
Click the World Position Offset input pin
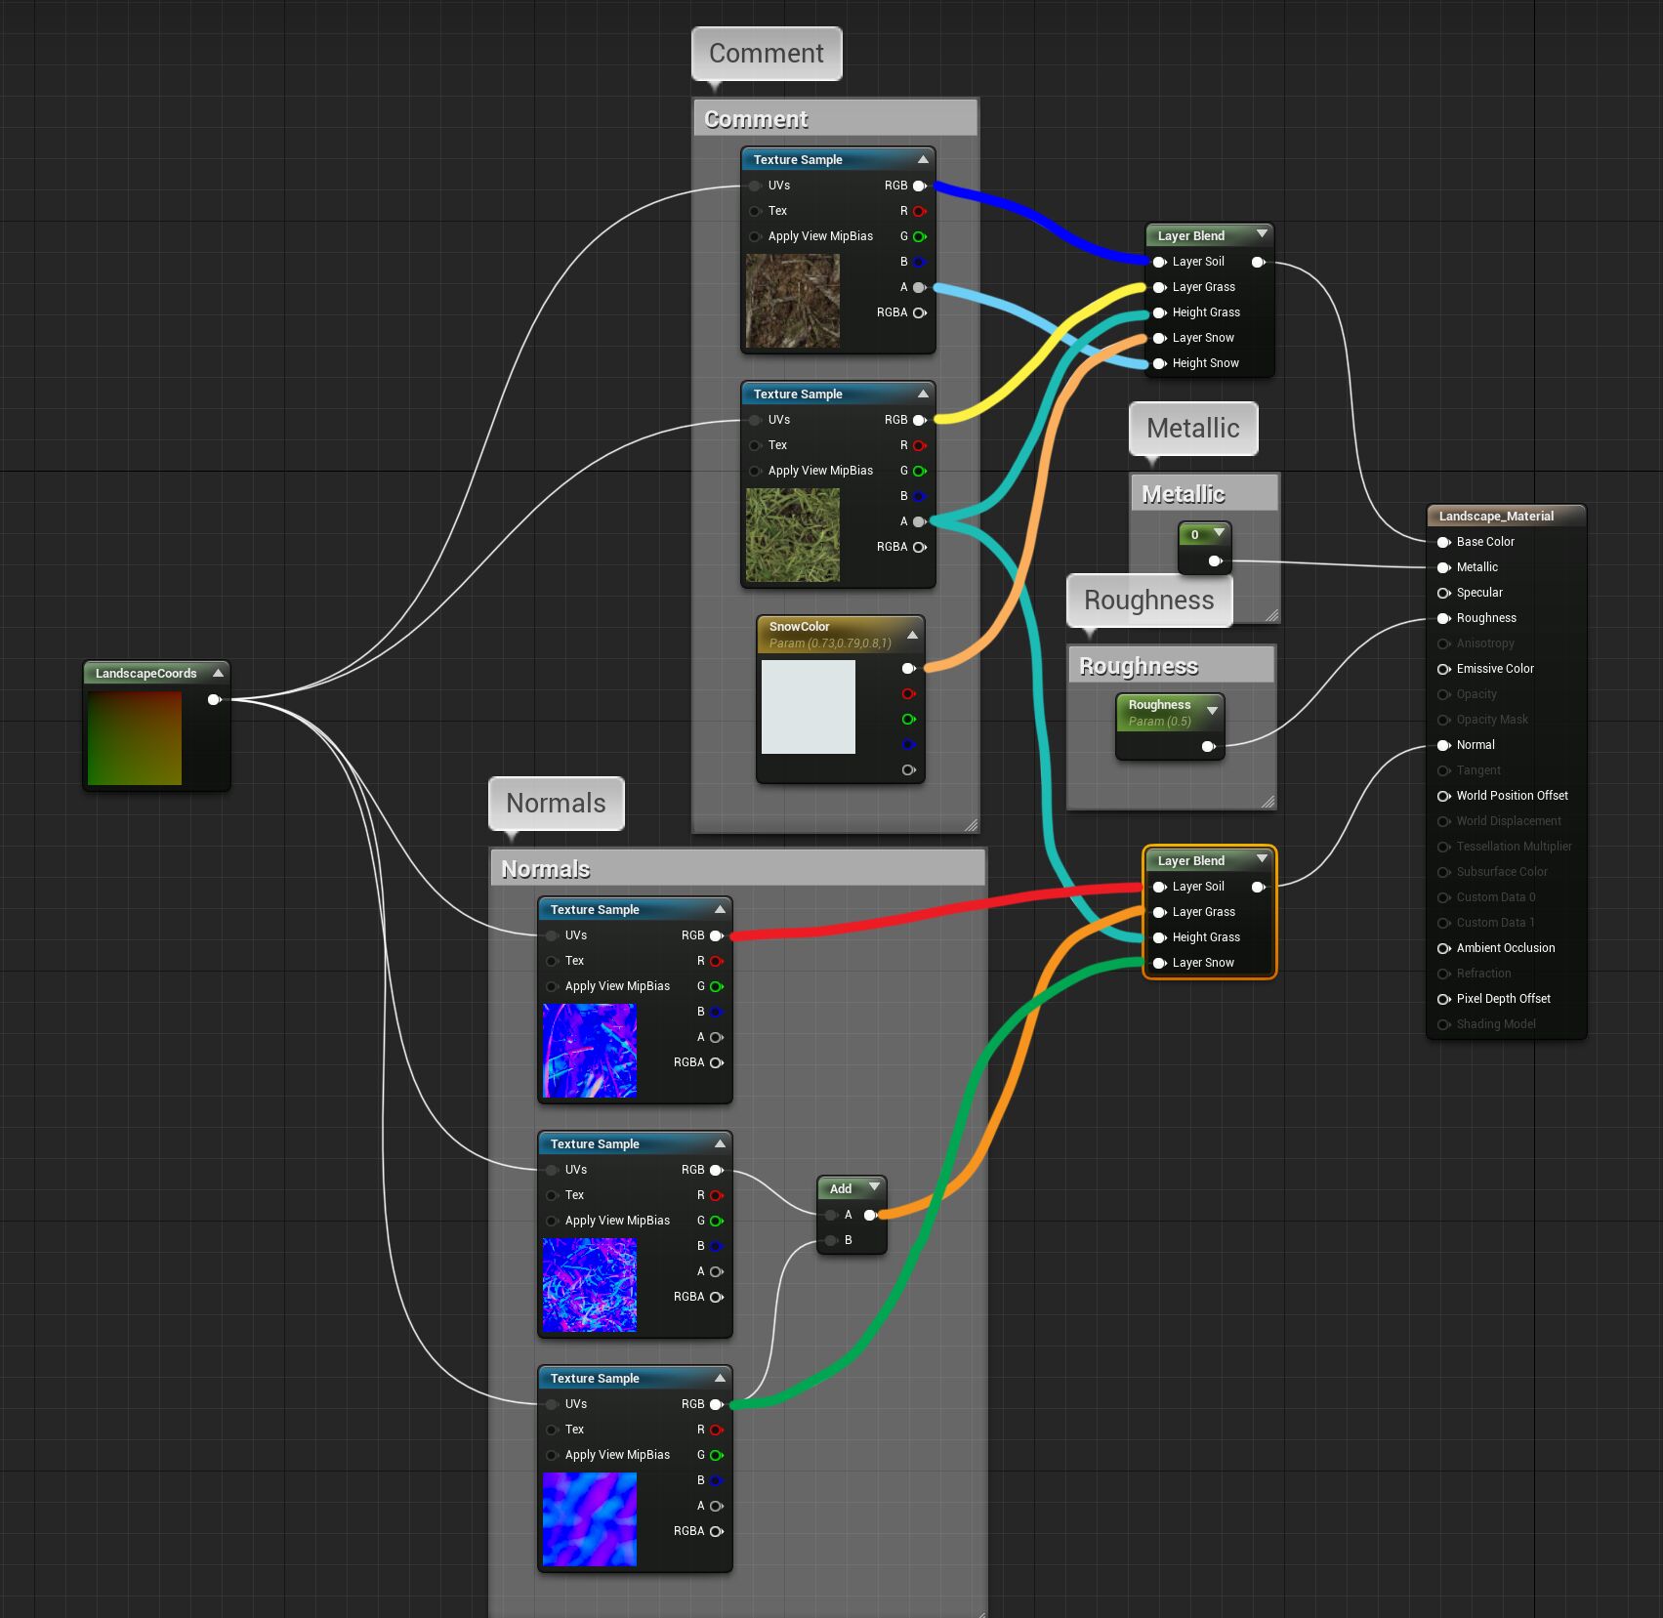[1443, 796]
